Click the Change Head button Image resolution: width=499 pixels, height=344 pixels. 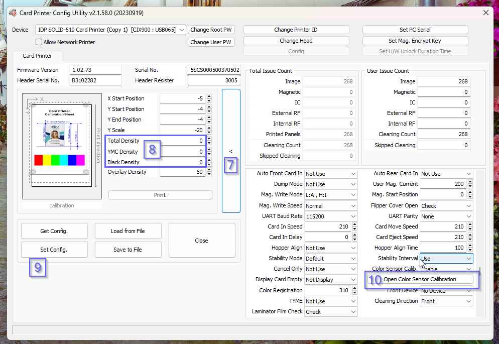(x=296, y=41)
